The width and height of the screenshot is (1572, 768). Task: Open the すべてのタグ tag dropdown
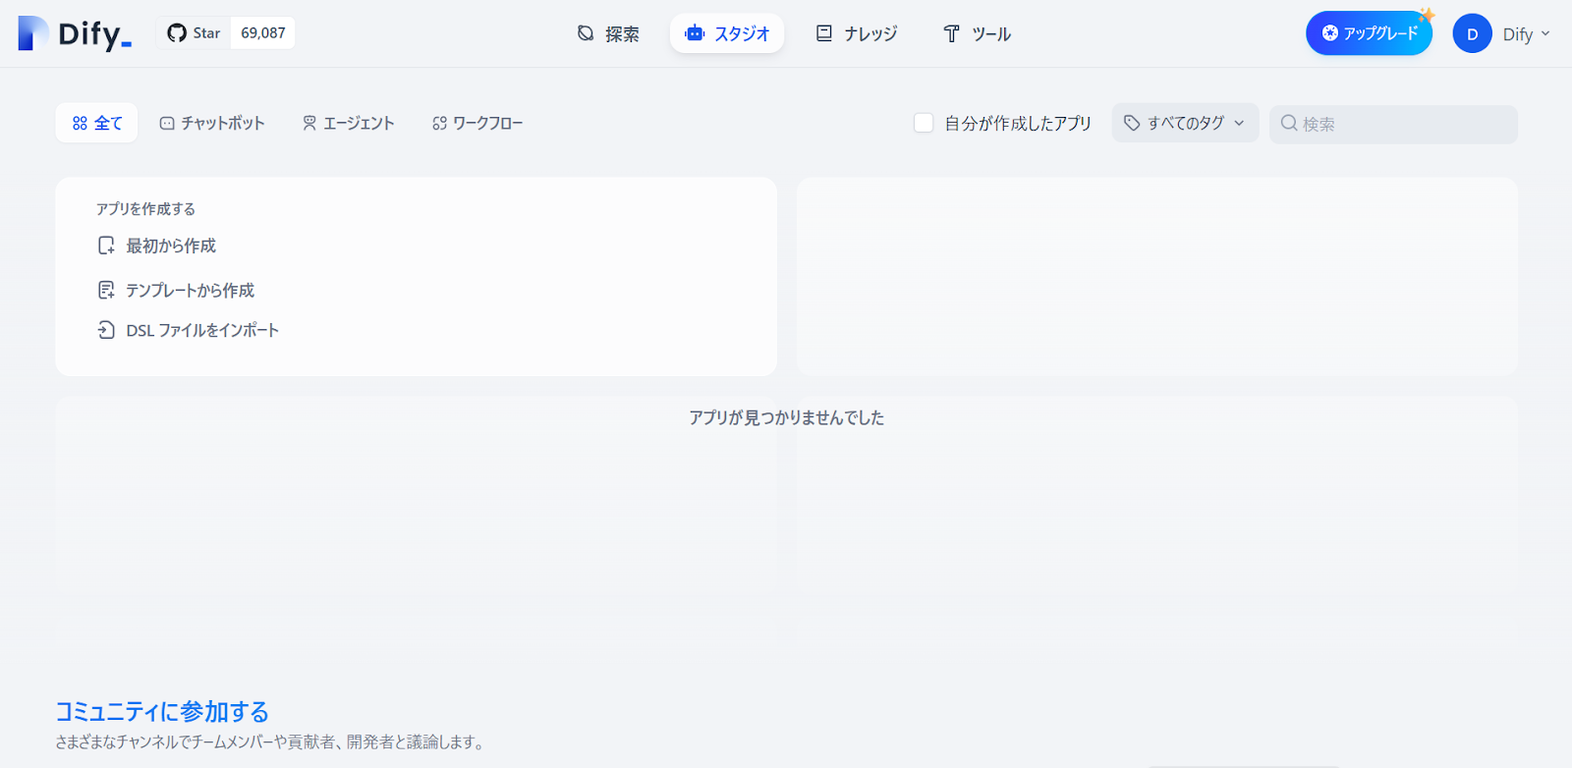click(x=1185, y=123)
